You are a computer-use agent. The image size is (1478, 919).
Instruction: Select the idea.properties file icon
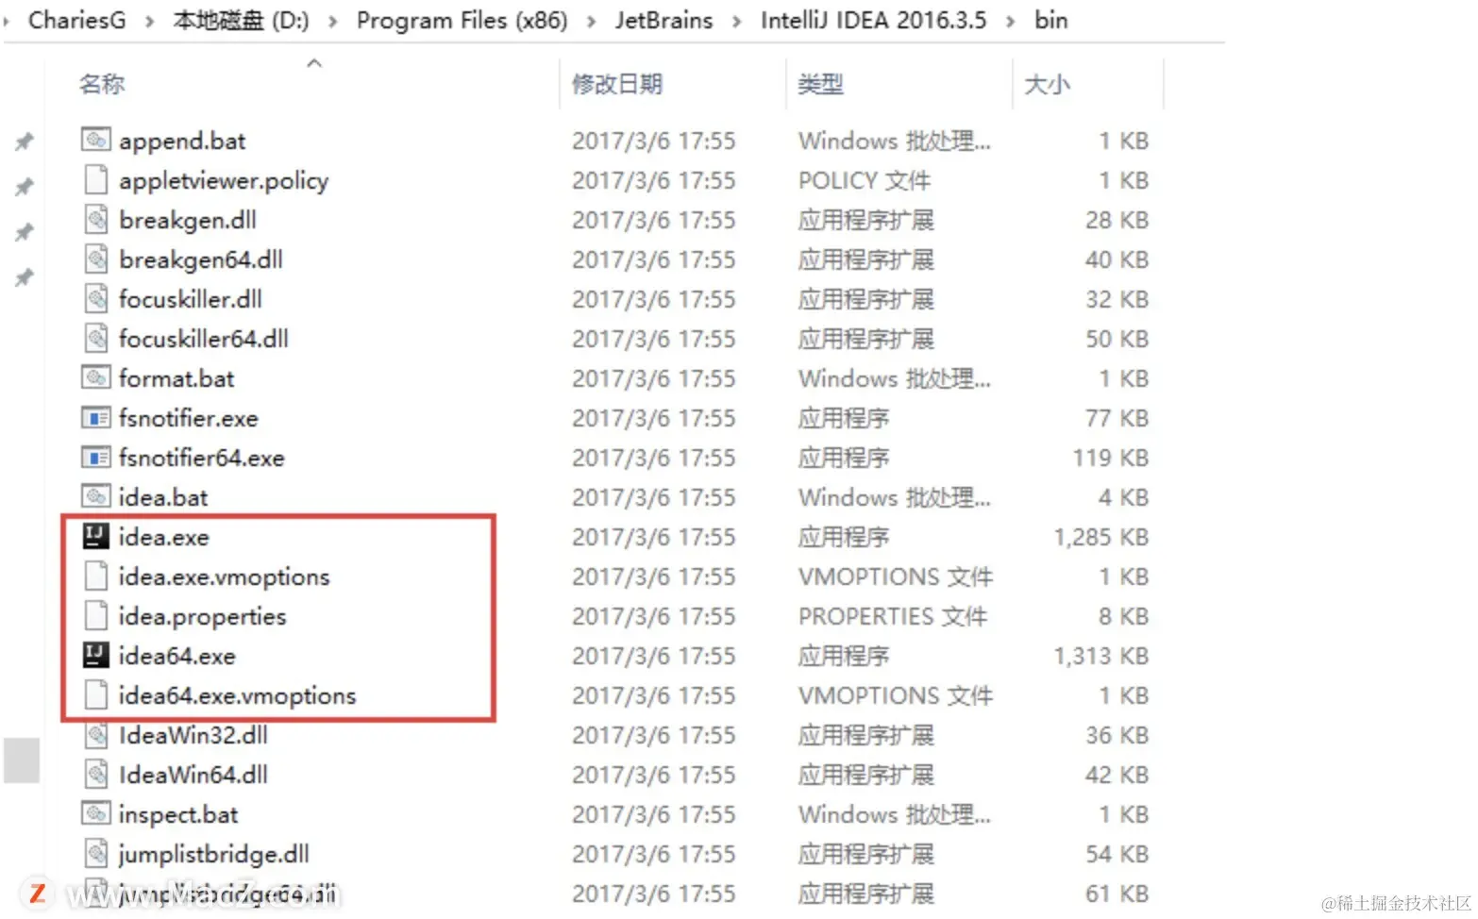point(95,616)
